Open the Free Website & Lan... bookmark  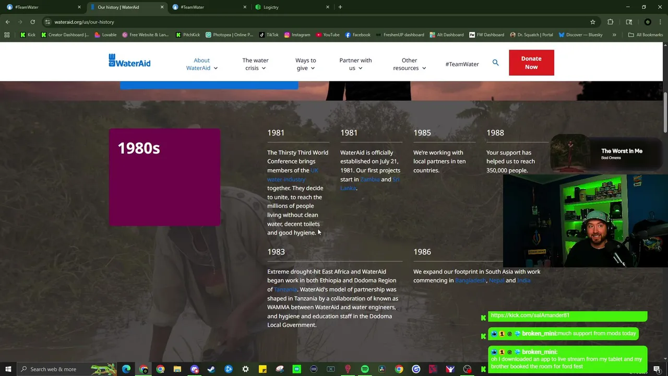coord(146,35)
